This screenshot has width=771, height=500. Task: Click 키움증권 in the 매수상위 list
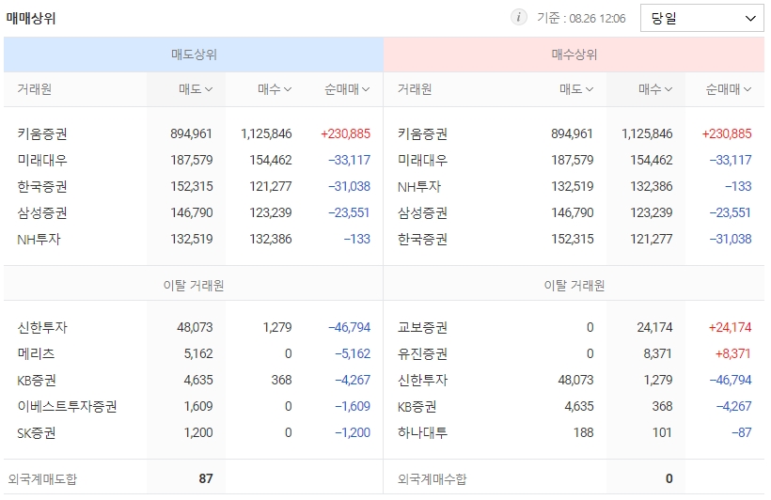pyautogui.click(x=422, y=133)
